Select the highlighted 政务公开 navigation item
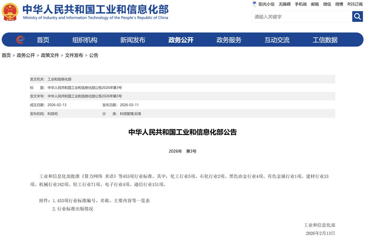 (180, 39)
